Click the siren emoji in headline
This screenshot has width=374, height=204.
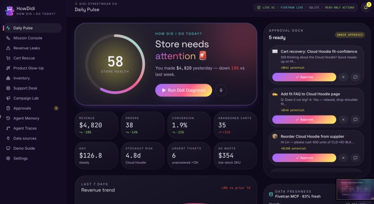202,56
